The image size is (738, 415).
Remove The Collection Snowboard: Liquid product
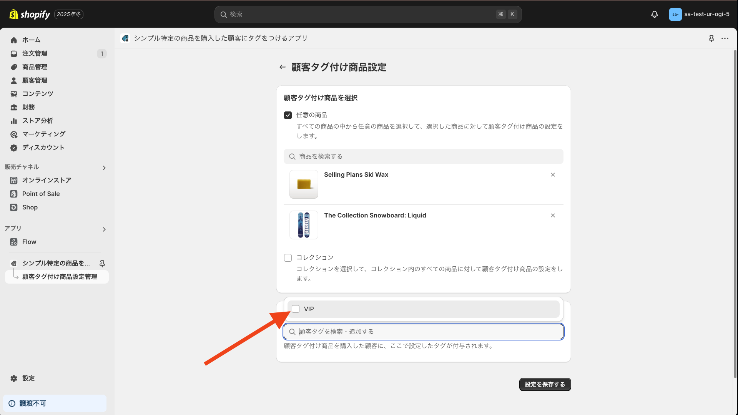553,216
